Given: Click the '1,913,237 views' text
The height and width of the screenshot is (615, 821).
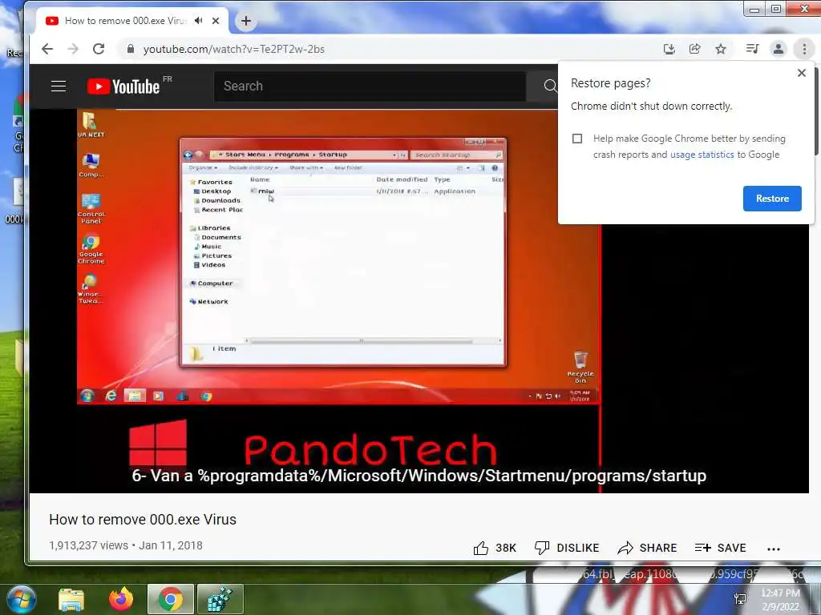Looking at the screenshot, I should click(x=88, y=545).
